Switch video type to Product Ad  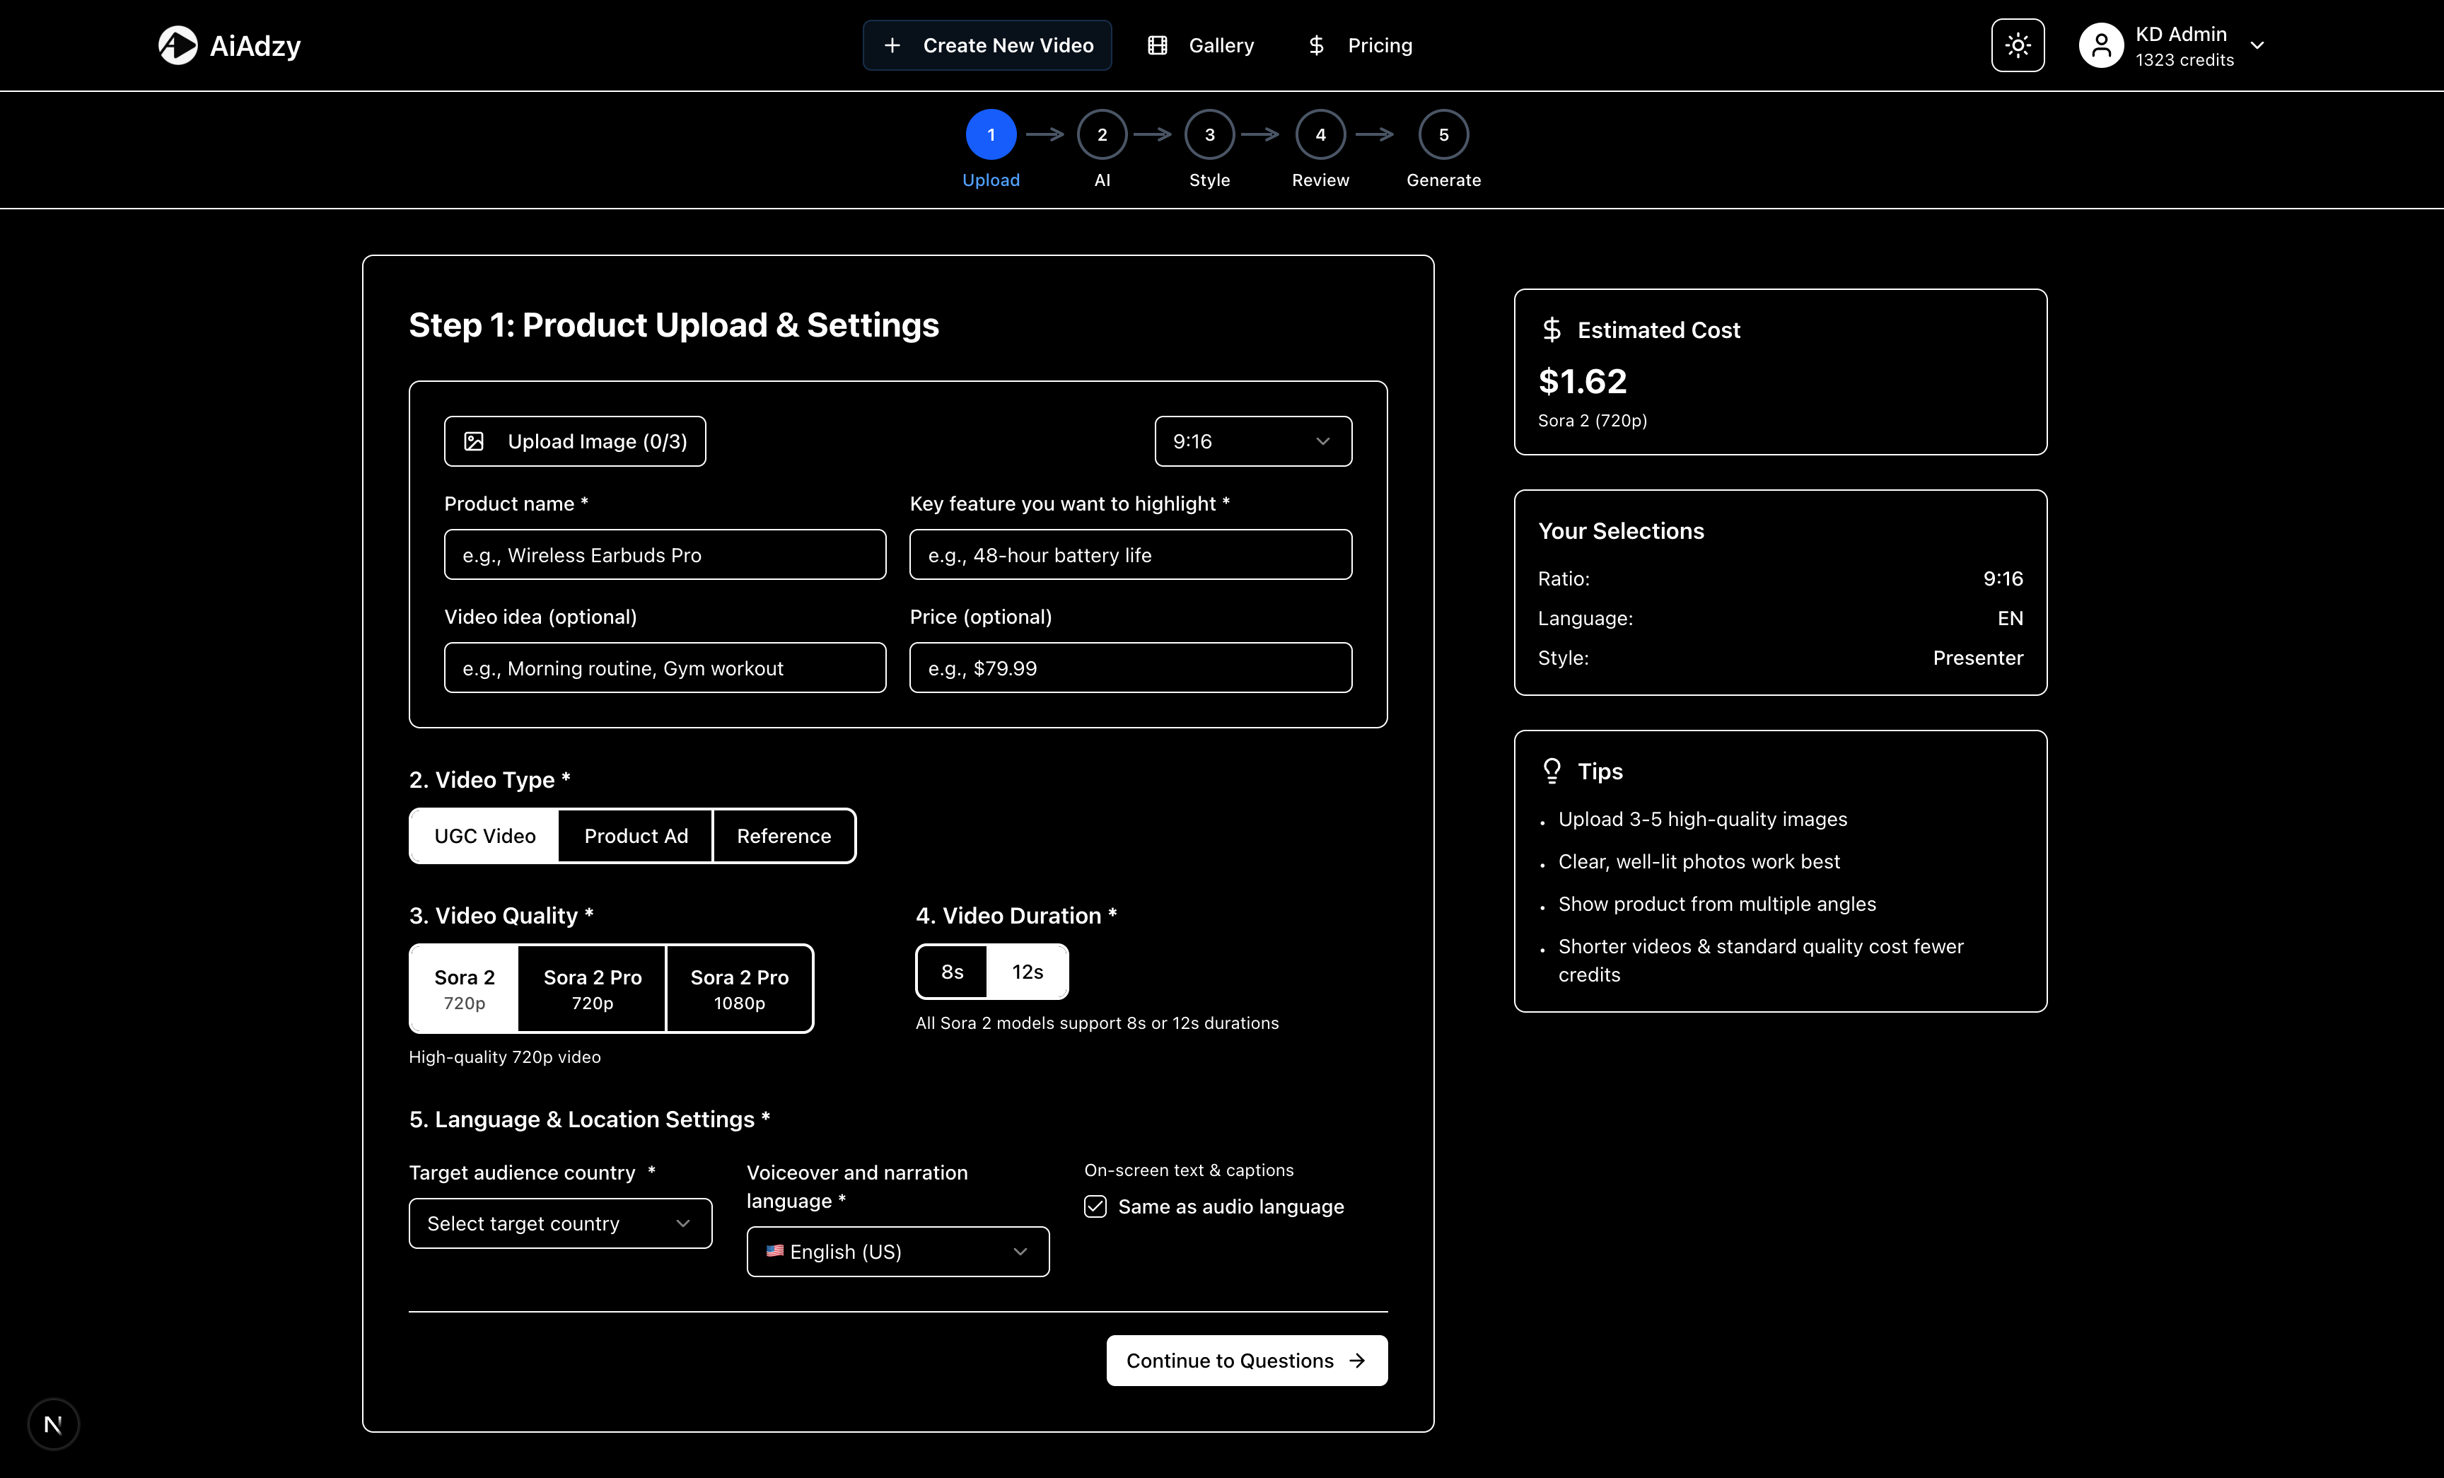click(x=635, y=835)
